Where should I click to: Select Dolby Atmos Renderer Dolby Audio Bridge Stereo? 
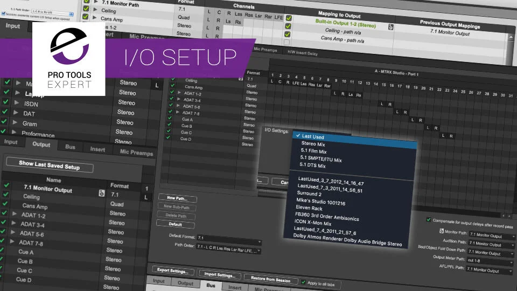coord(347,240)
